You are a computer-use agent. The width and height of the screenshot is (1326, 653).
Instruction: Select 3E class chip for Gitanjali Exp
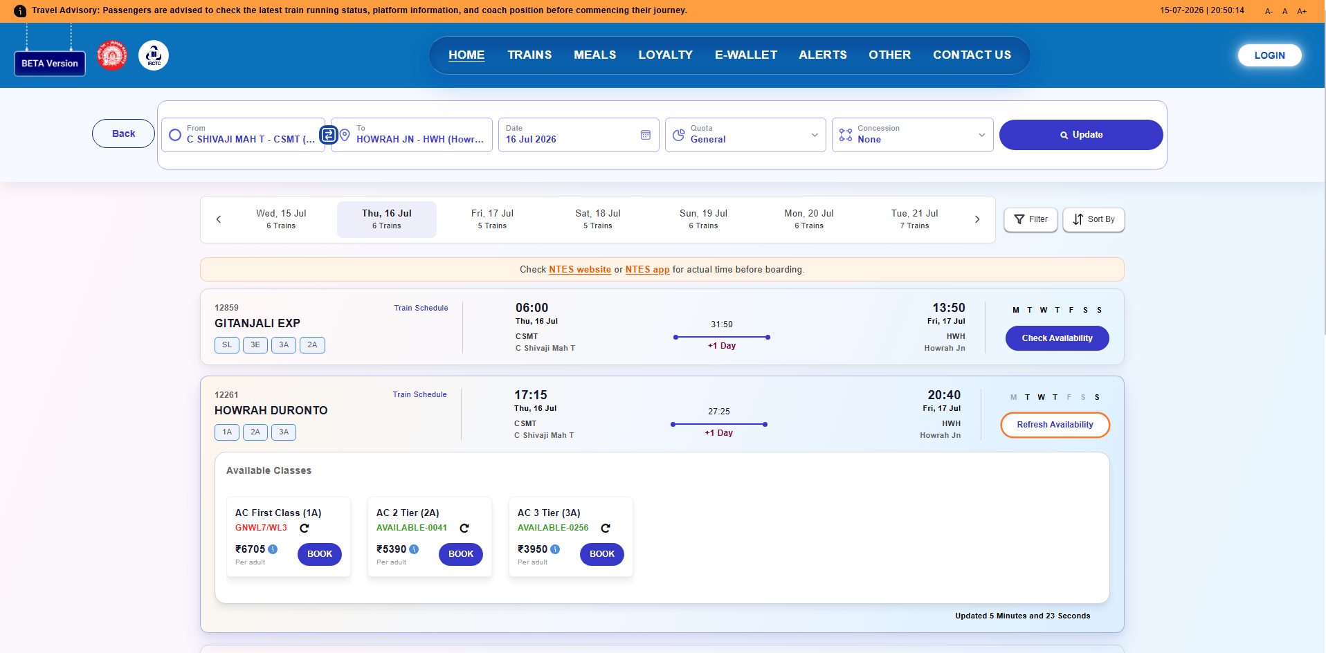pos(255,345)
